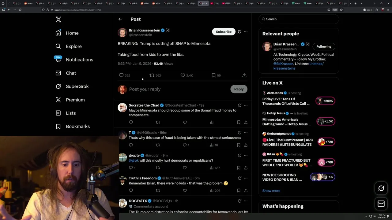The width and height of the screenshot is (392, 220).
Task: Open Lists in the sidebar
Action: coord(66,113)
